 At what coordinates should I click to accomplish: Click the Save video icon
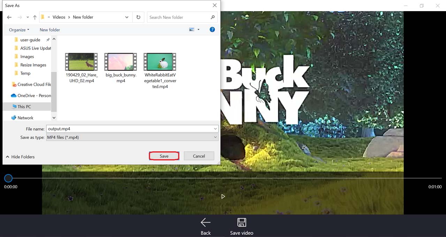tap(241, 223)
